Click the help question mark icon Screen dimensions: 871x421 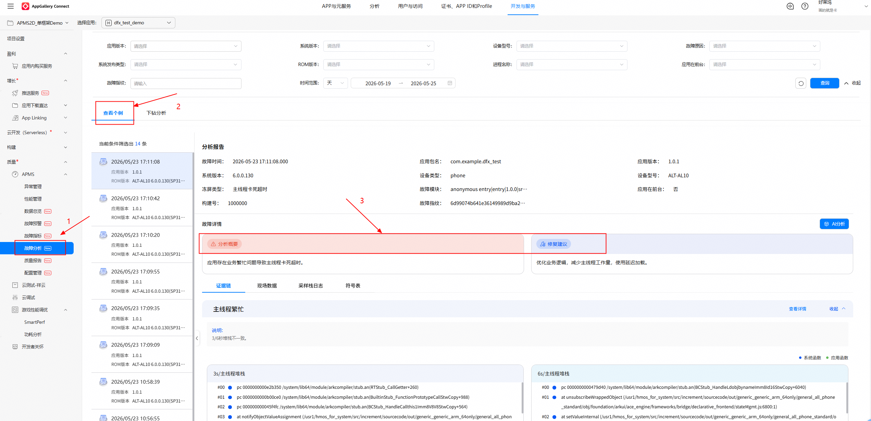805,6
